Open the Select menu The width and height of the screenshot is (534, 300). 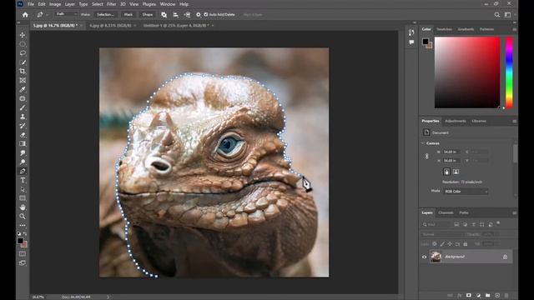(x=97, y=4)
